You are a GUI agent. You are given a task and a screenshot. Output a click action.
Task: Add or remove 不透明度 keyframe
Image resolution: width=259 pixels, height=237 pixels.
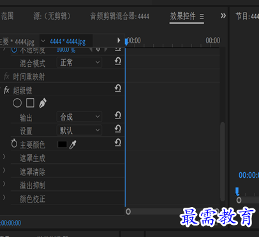tap(98, 50)
